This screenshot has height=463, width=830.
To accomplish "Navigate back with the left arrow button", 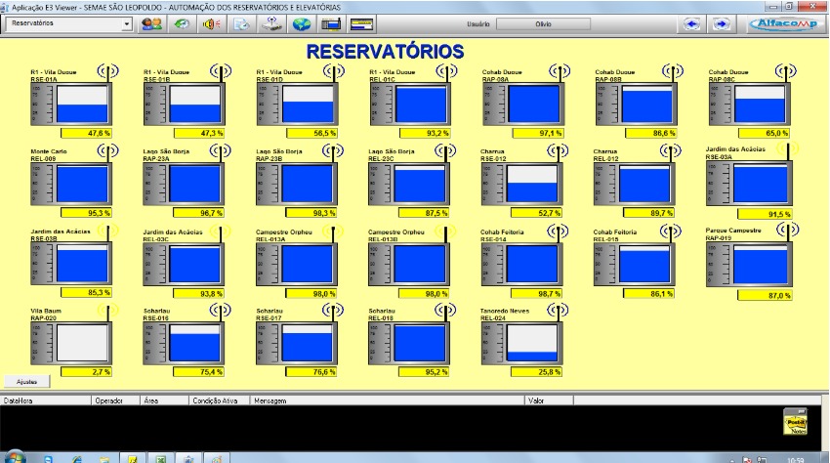I will click(x=693, y=23).
